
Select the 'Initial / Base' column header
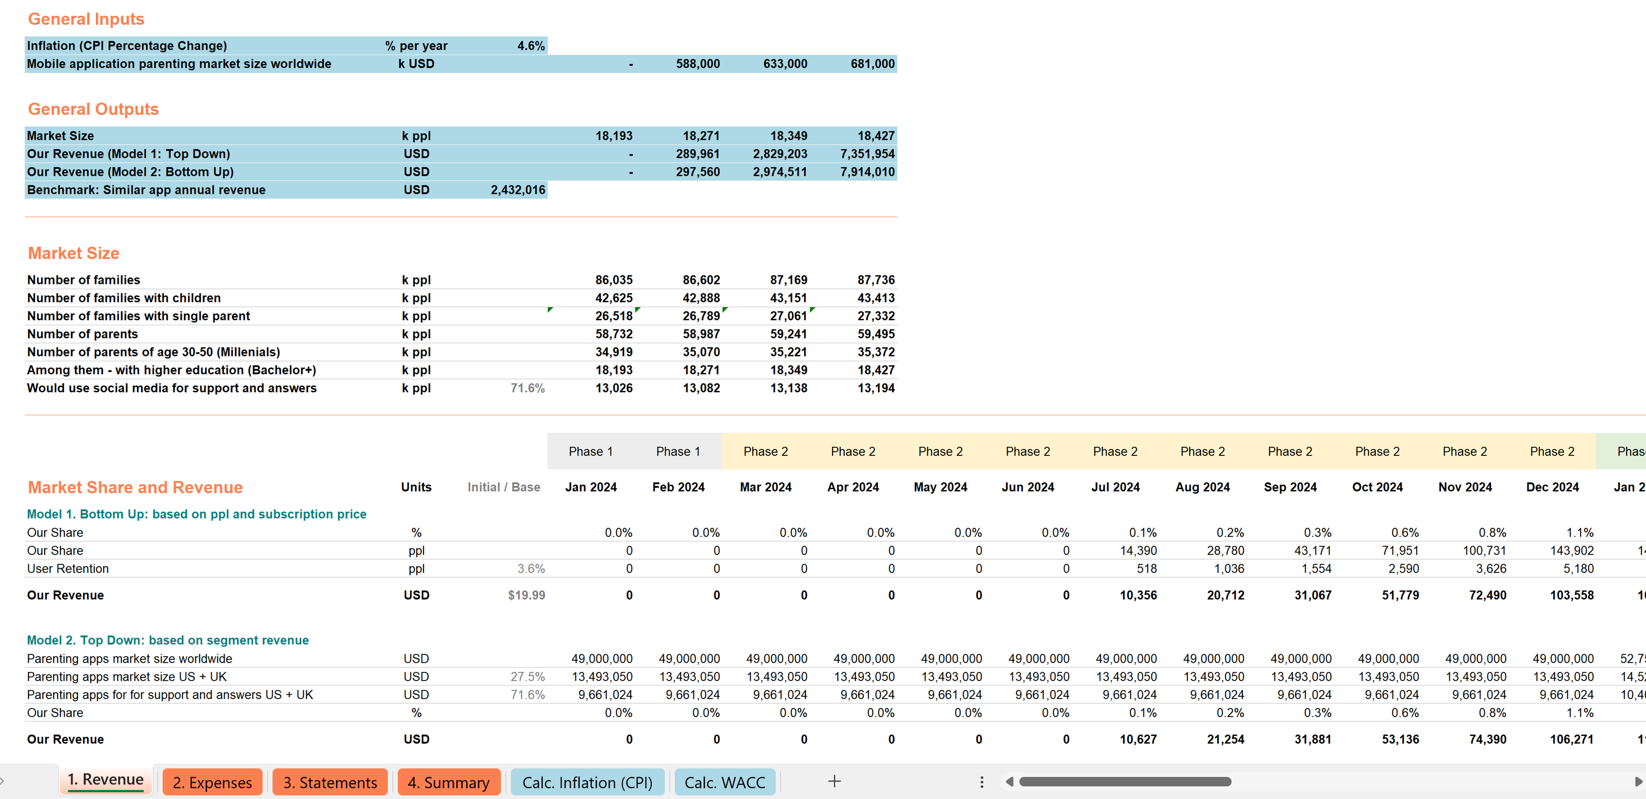[x=504, y=487]
